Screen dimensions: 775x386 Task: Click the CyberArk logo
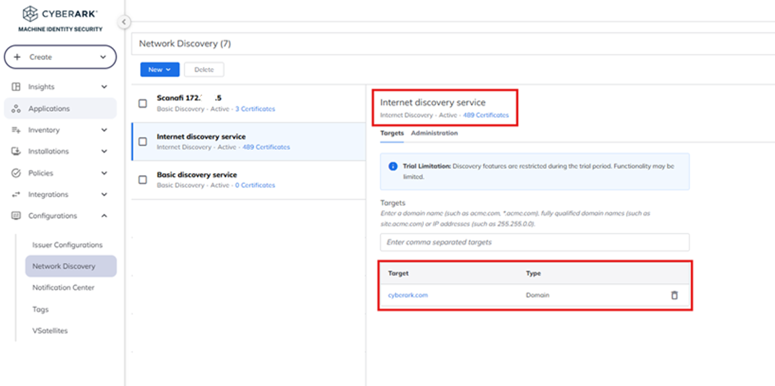coord(60,14)
